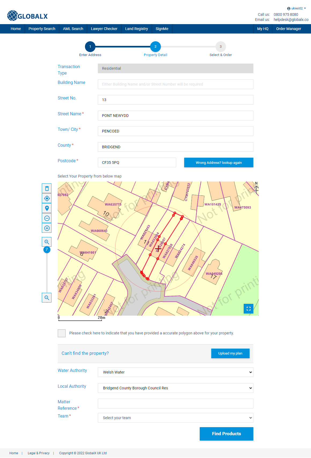
Task: Open the Land Registry menu item
Action: tap(136, 29)
